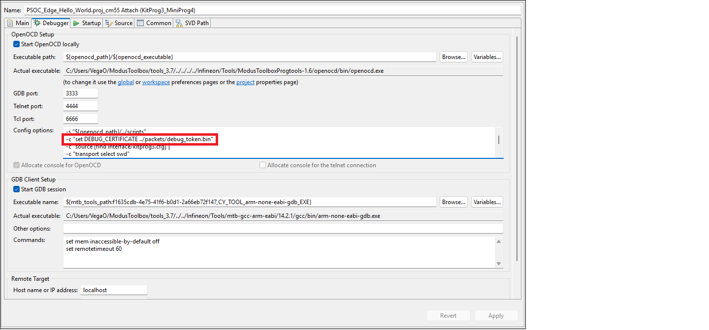Open the SVD Path tab
Screen dimensions: 709x330
[x=196, y=23]
